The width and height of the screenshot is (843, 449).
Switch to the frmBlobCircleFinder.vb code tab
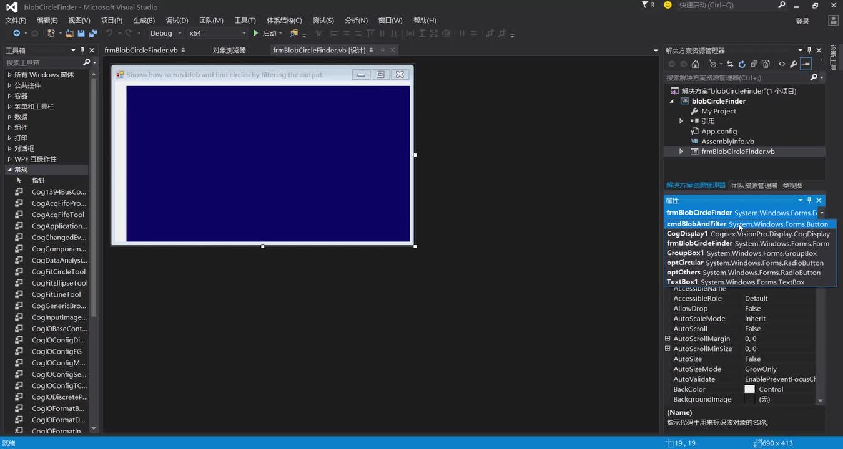(x=141, y=51)
